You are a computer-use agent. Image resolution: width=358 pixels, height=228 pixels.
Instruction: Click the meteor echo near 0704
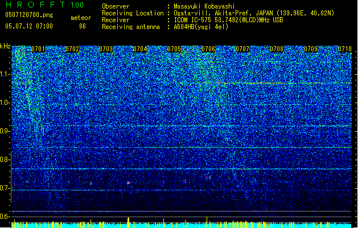[x=128, y=183]
